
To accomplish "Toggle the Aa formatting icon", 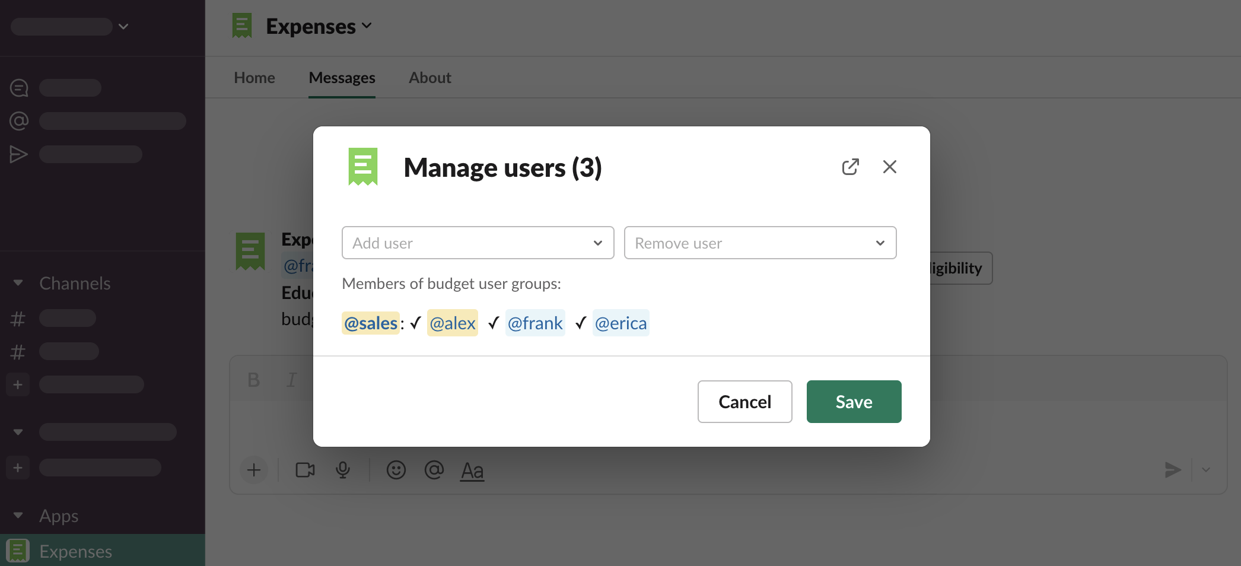I will point(472,470).
